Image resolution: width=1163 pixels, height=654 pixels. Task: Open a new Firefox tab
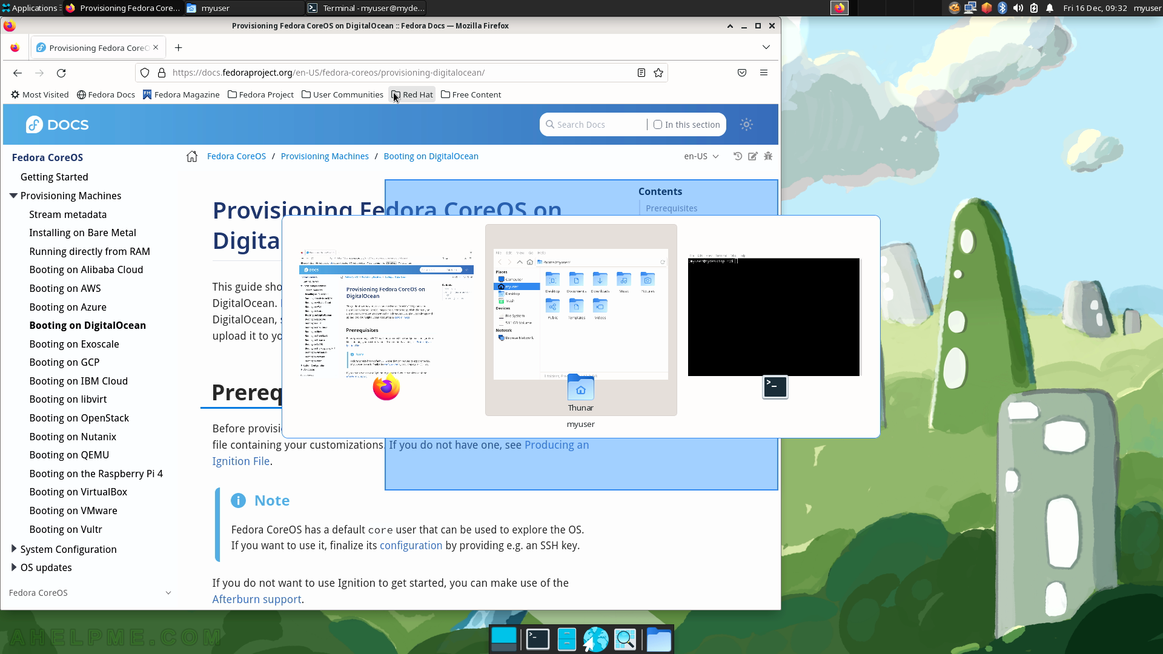pyautogui.click(x=178, y=48)
